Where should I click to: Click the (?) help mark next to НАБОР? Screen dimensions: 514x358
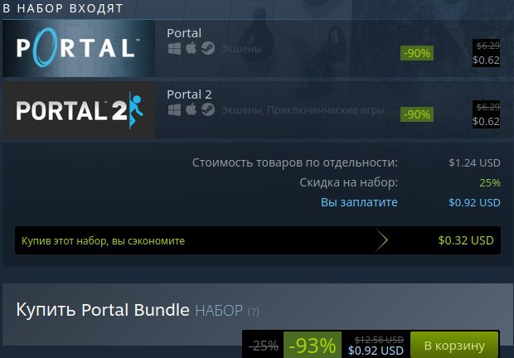pos(253,312)
